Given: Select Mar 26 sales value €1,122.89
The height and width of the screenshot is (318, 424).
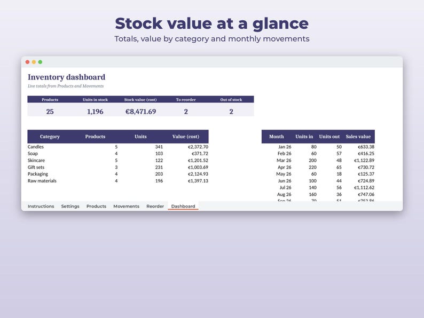Looking at the screenshot, I should [364, 160].
